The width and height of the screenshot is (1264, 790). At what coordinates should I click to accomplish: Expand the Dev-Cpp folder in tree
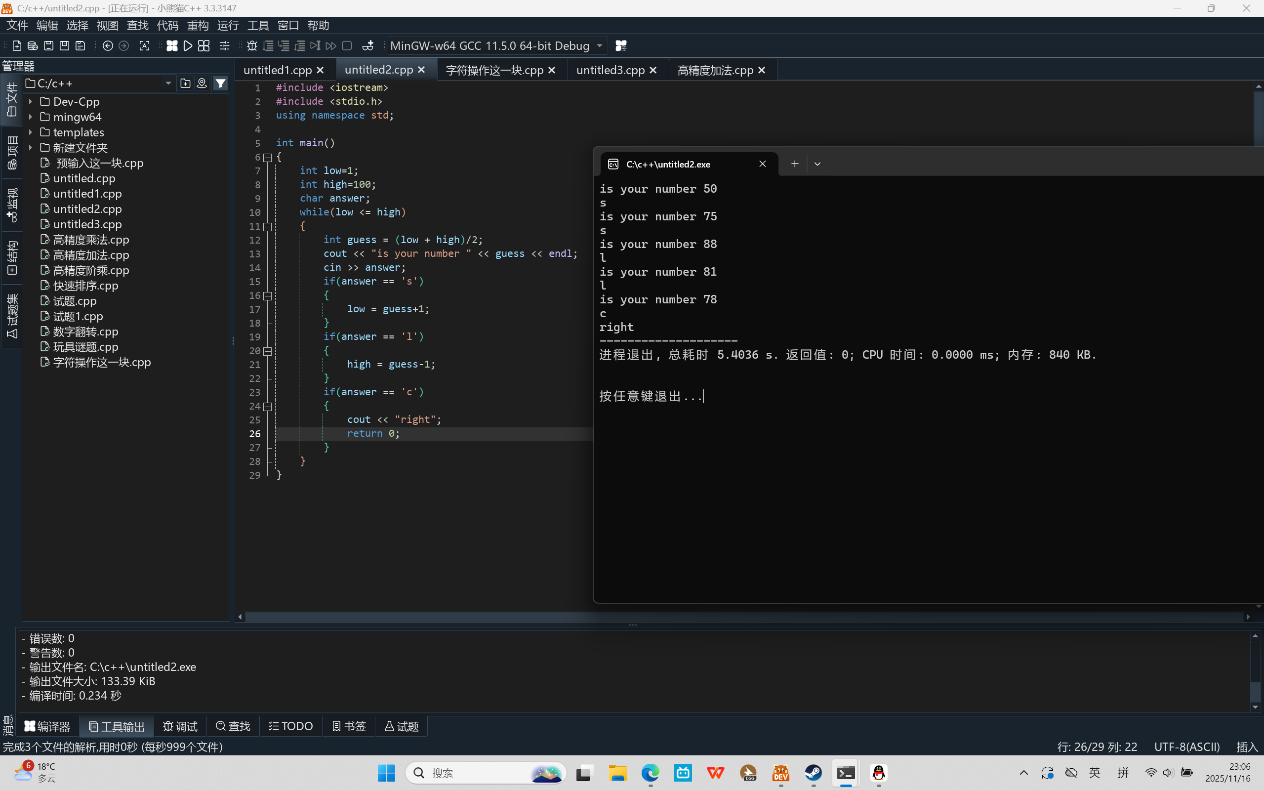30,102
